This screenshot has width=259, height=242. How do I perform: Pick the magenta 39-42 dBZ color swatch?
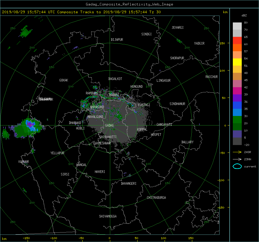pyautogui.click(x=237, y=91)
